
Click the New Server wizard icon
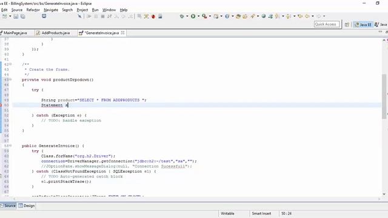tap(216, 16)
